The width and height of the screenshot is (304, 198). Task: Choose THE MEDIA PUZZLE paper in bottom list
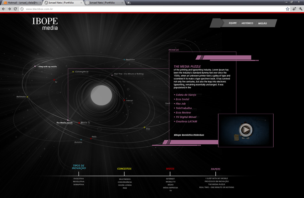(217, 184)
